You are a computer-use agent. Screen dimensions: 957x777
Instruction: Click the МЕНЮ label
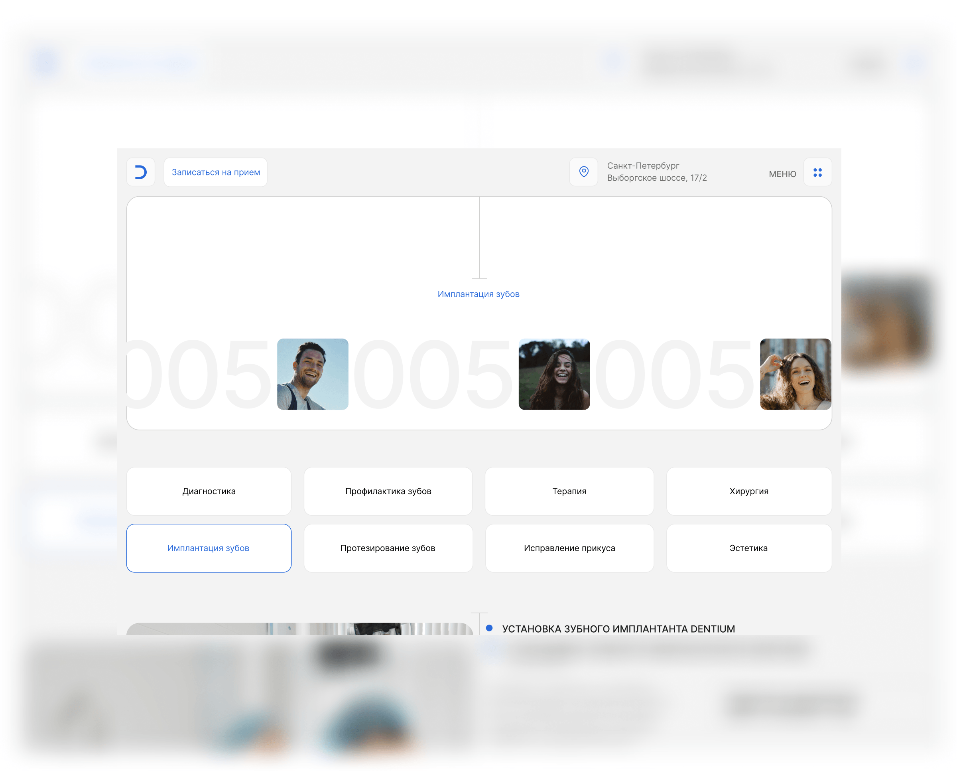pyautogui.click(x=782, y=174)
